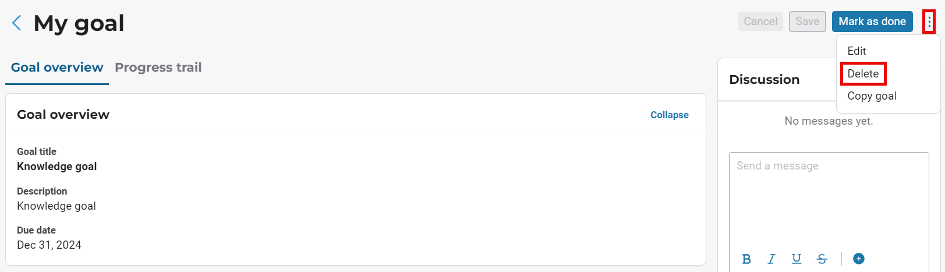Viewport: 945px width, 272px height.
Task: Choose Edit from the options menu
Action: [x=856, y=51]
